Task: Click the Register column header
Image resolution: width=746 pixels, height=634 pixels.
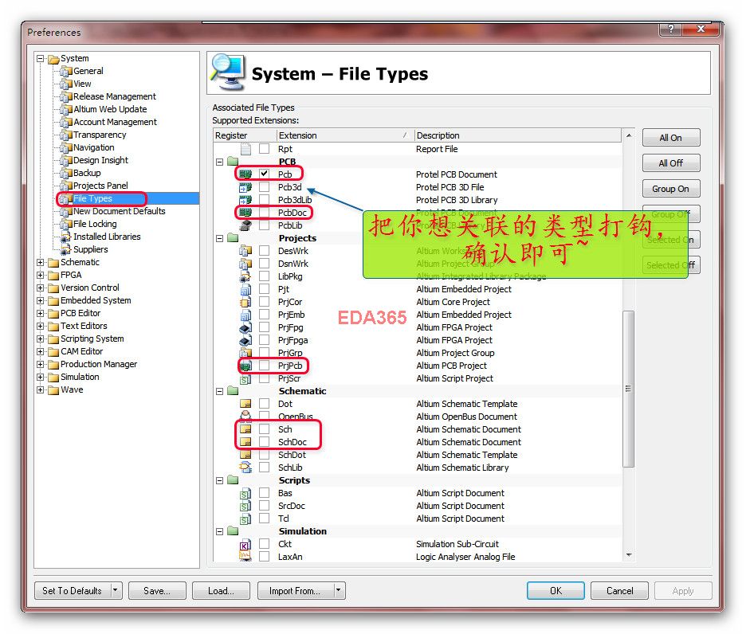Action: [245, 135]
